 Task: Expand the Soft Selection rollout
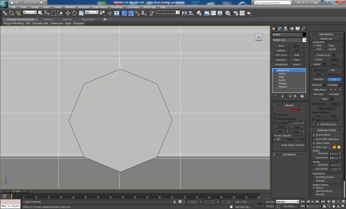tap(289, 154)
